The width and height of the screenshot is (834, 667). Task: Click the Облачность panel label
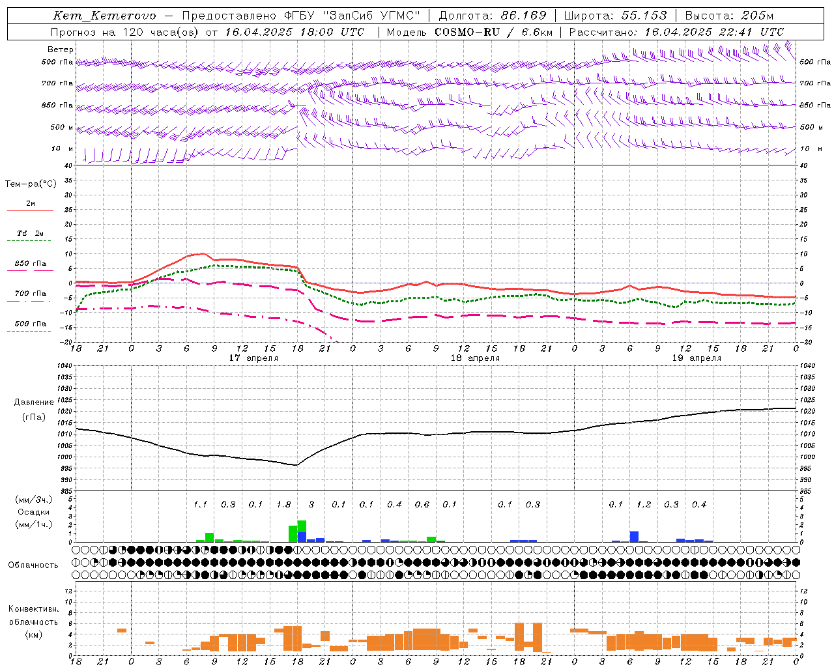(33, 565)
